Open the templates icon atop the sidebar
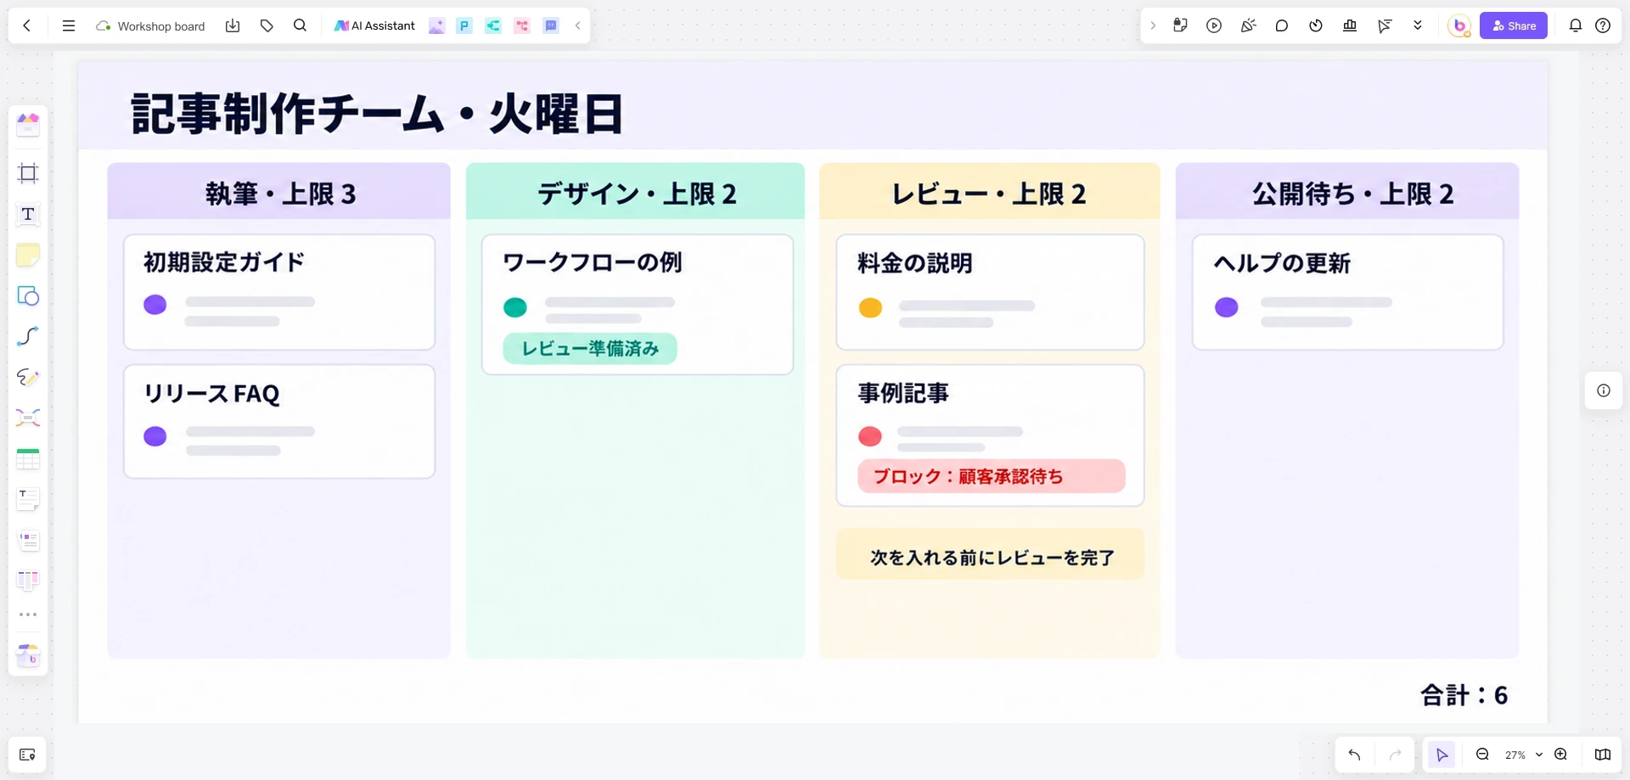This screenshot has height=780, width=1630. pos(28,125)
